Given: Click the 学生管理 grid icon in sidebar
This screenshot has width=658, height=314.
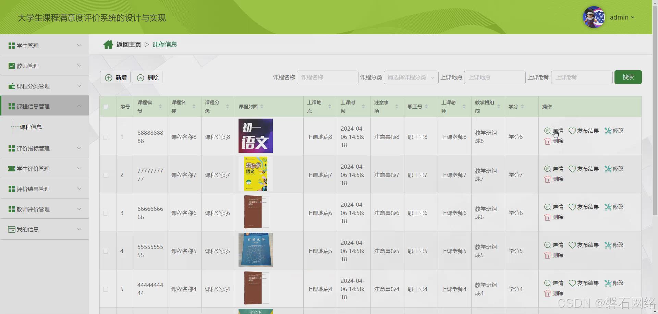Looking at the screenshot, I should click(x=12, y=46).
